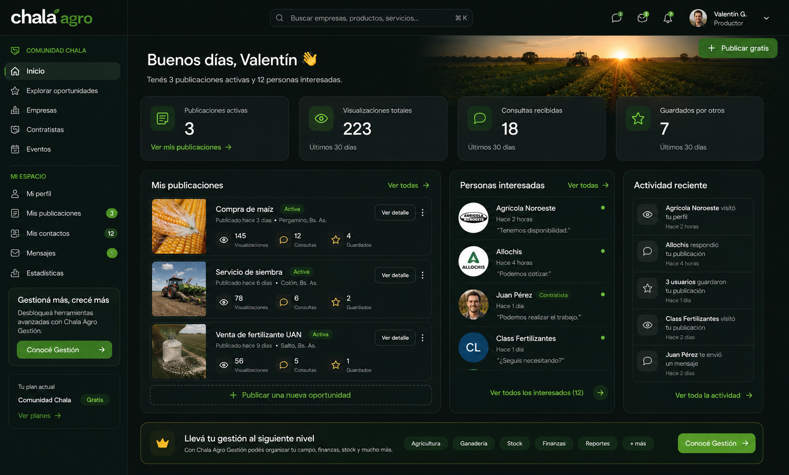
Task: Click sidebar Conocé Gestión button
Action: click(64, 350)
